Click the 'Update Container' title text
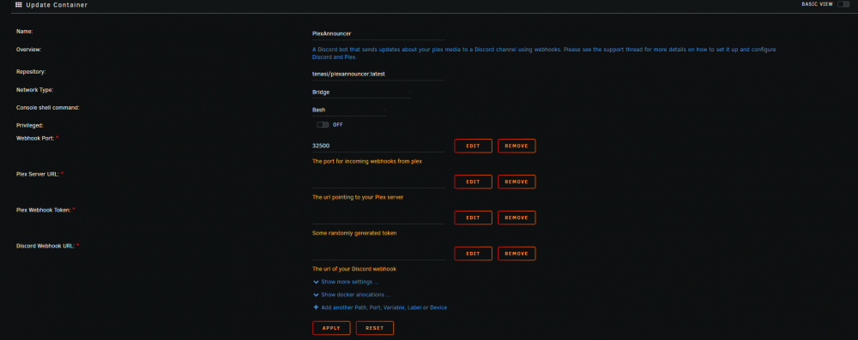 [x=57, y=5]
